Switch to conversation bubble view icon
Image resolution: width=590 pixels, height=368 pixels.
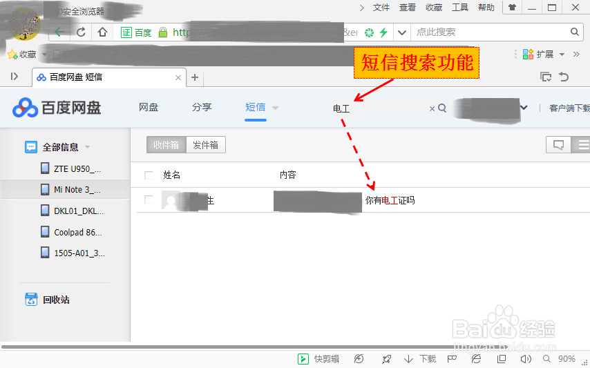[558, 145]
